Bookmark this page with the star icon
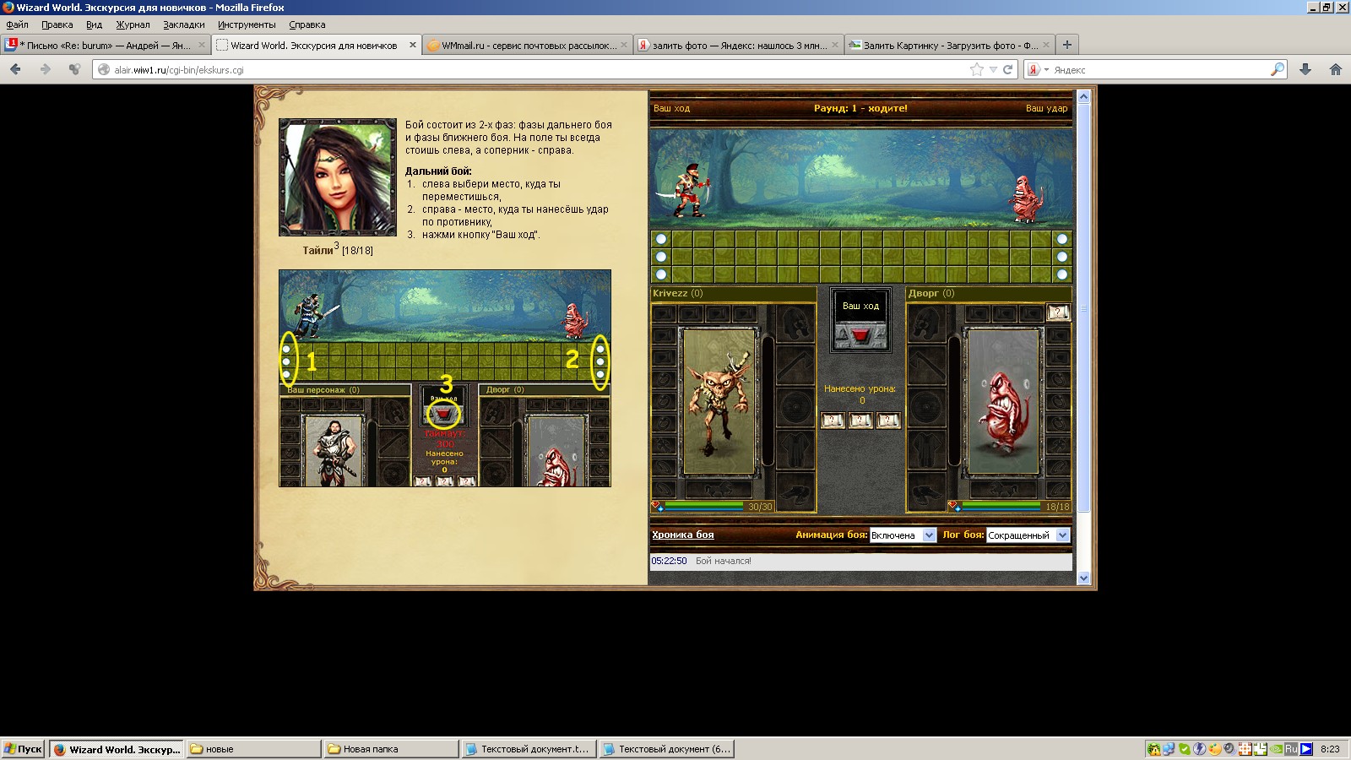 click(x=977, y=69)
